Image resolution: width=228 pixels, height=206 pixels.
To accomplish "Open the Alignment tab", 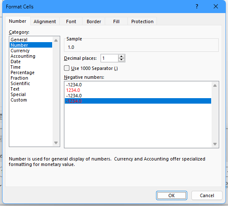I will (x=45, y=21).
